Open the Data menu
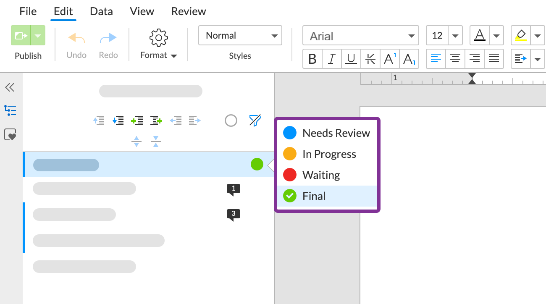546x304 pixels. (x=101, y=11)
